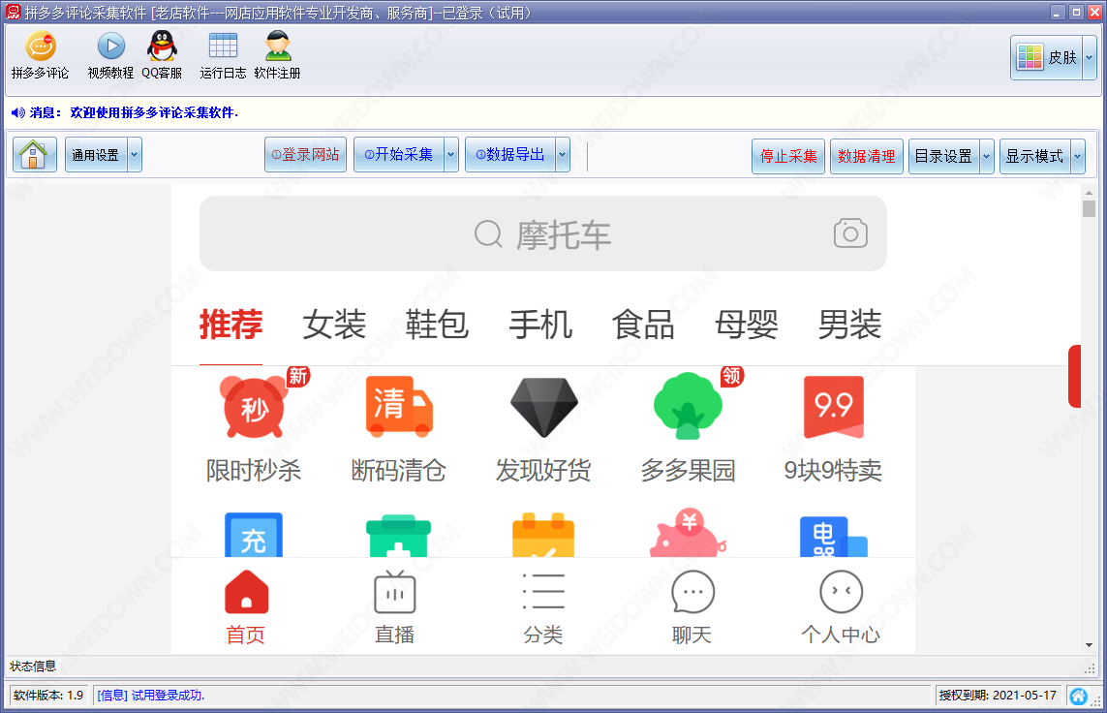Open 断码清仓 truck icon
Viewport: 1107px width, 713px height.
point(399,406)
